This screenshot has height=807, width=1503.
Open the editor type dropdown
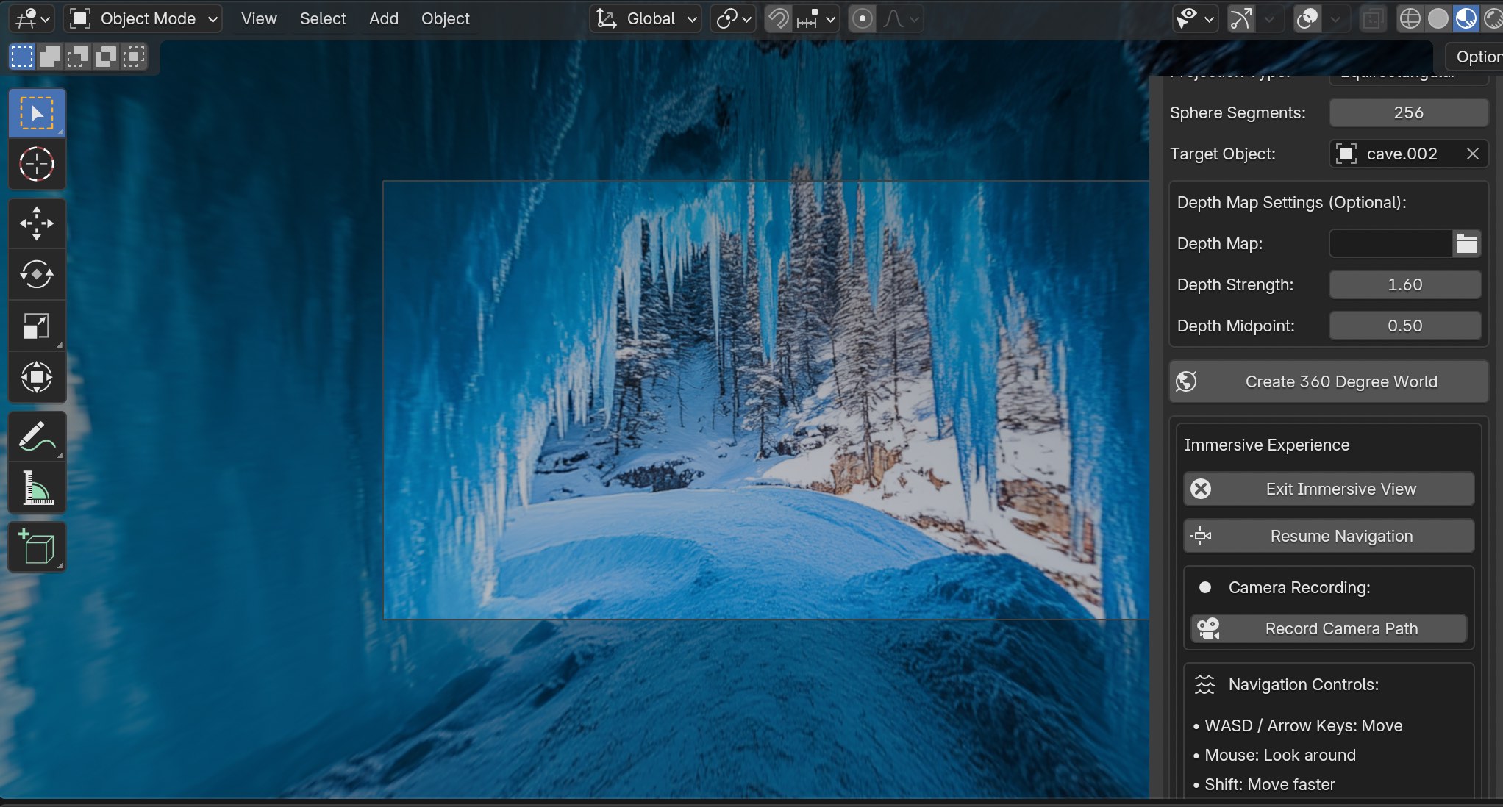[x=32, y=18]
